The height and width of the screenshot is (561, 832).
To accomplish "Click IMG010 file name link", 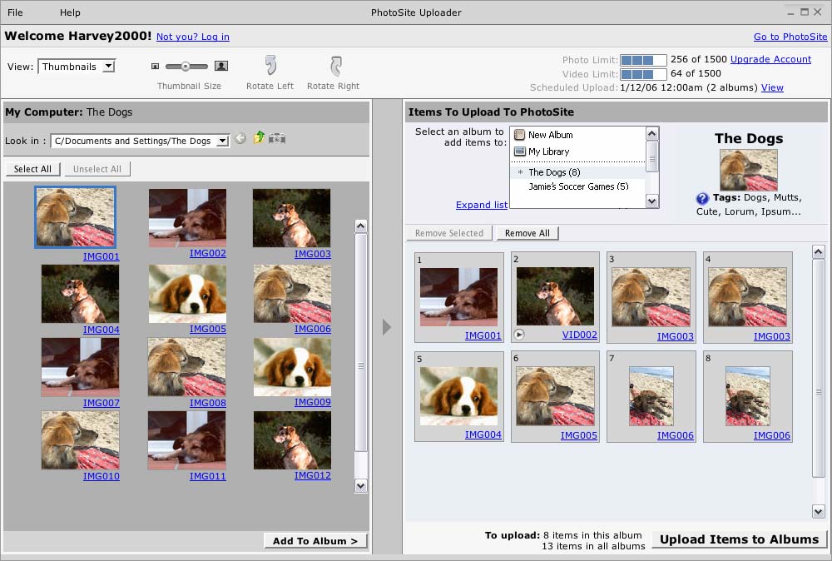I will (x=101, y=477).
